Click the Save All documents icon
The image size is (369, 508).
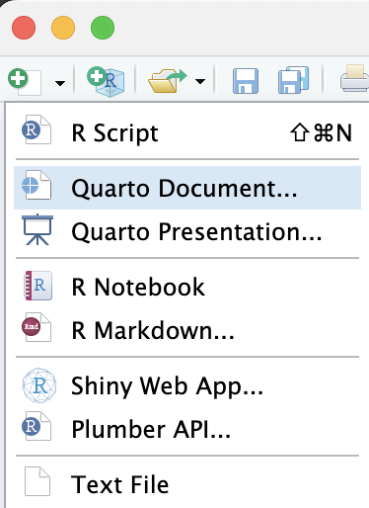(x=294, y=80)
